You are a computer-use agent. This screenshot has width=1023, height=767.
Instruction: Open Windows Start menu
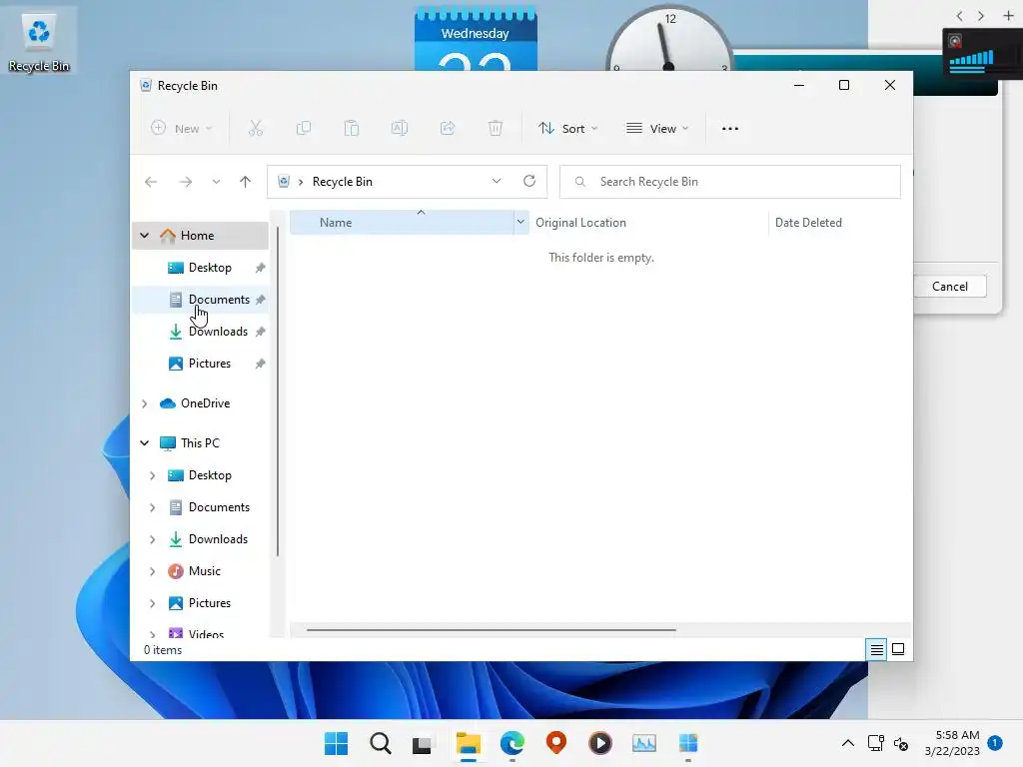[x=337, y=743]
